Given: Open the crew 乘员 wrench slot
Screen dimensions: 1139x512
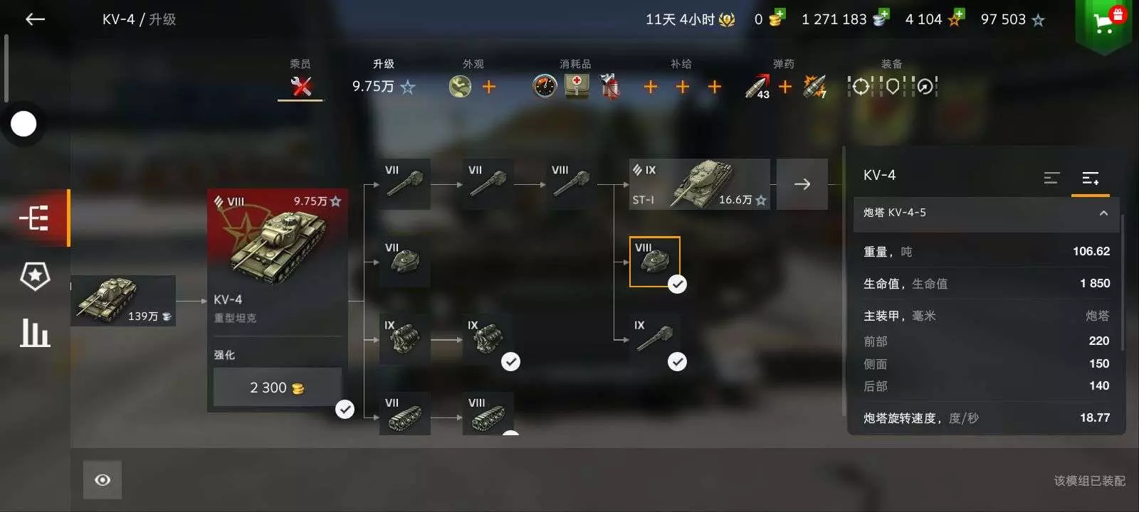Looking at the screenshot, I should [x=301, y=87].
